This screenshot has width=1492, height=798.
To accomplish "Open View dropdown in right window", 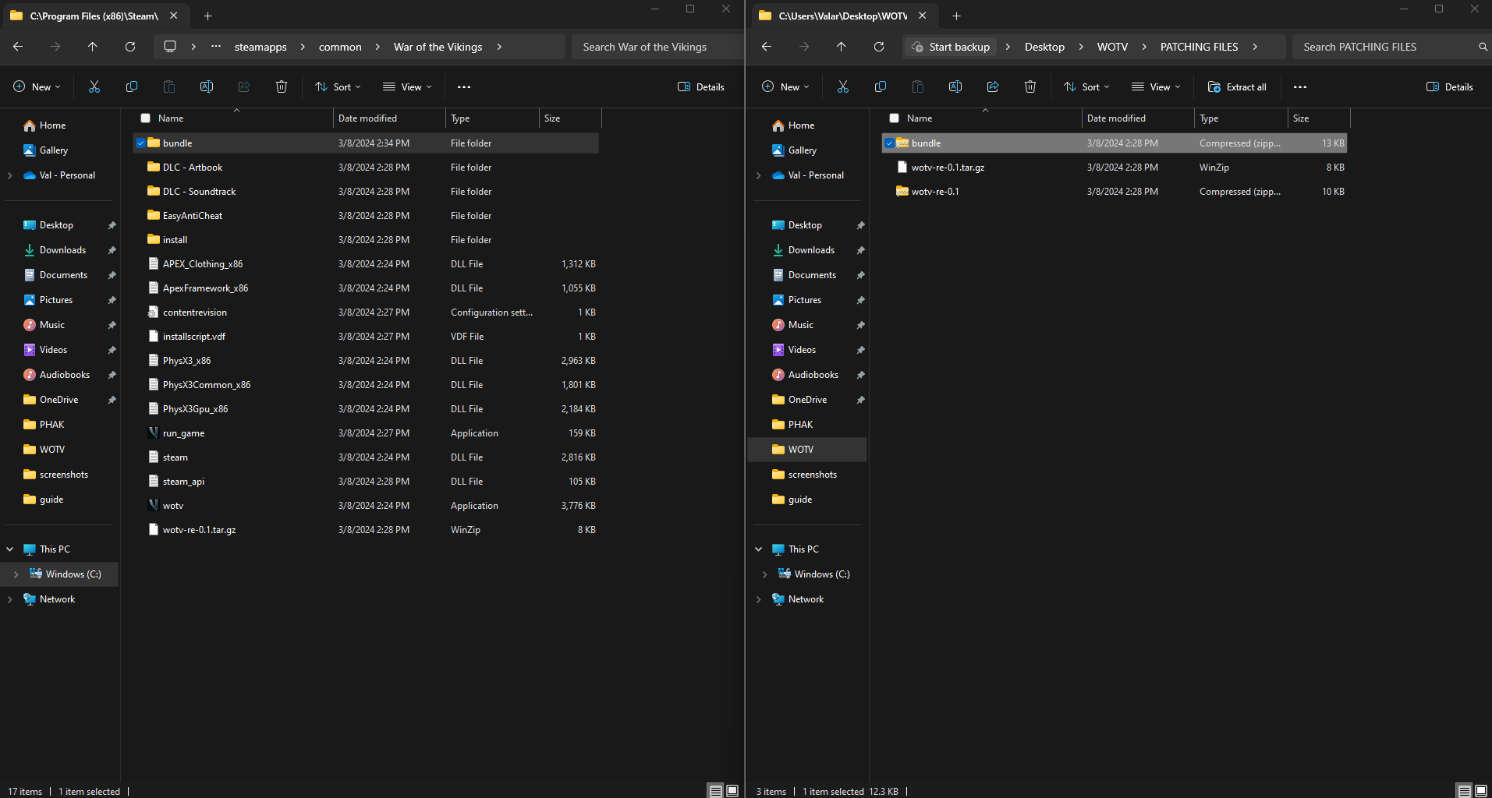I will click(1156, 87).
